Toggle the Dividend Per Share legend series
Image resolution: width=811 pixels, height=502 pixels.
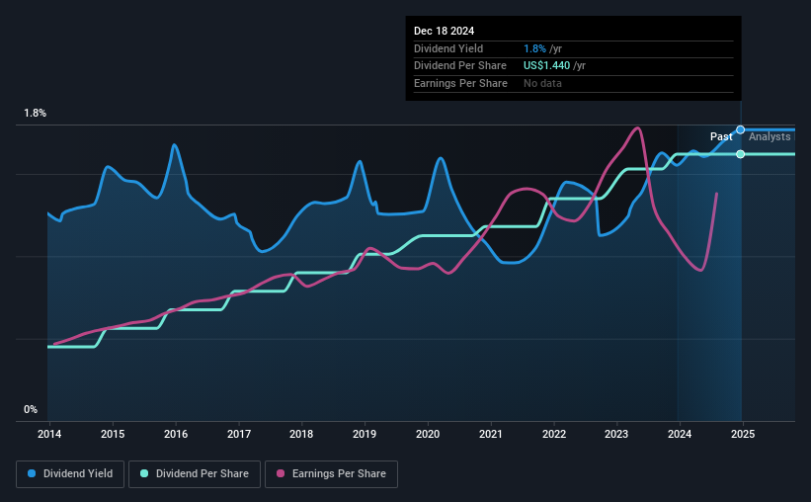click(x=195, y=474)
